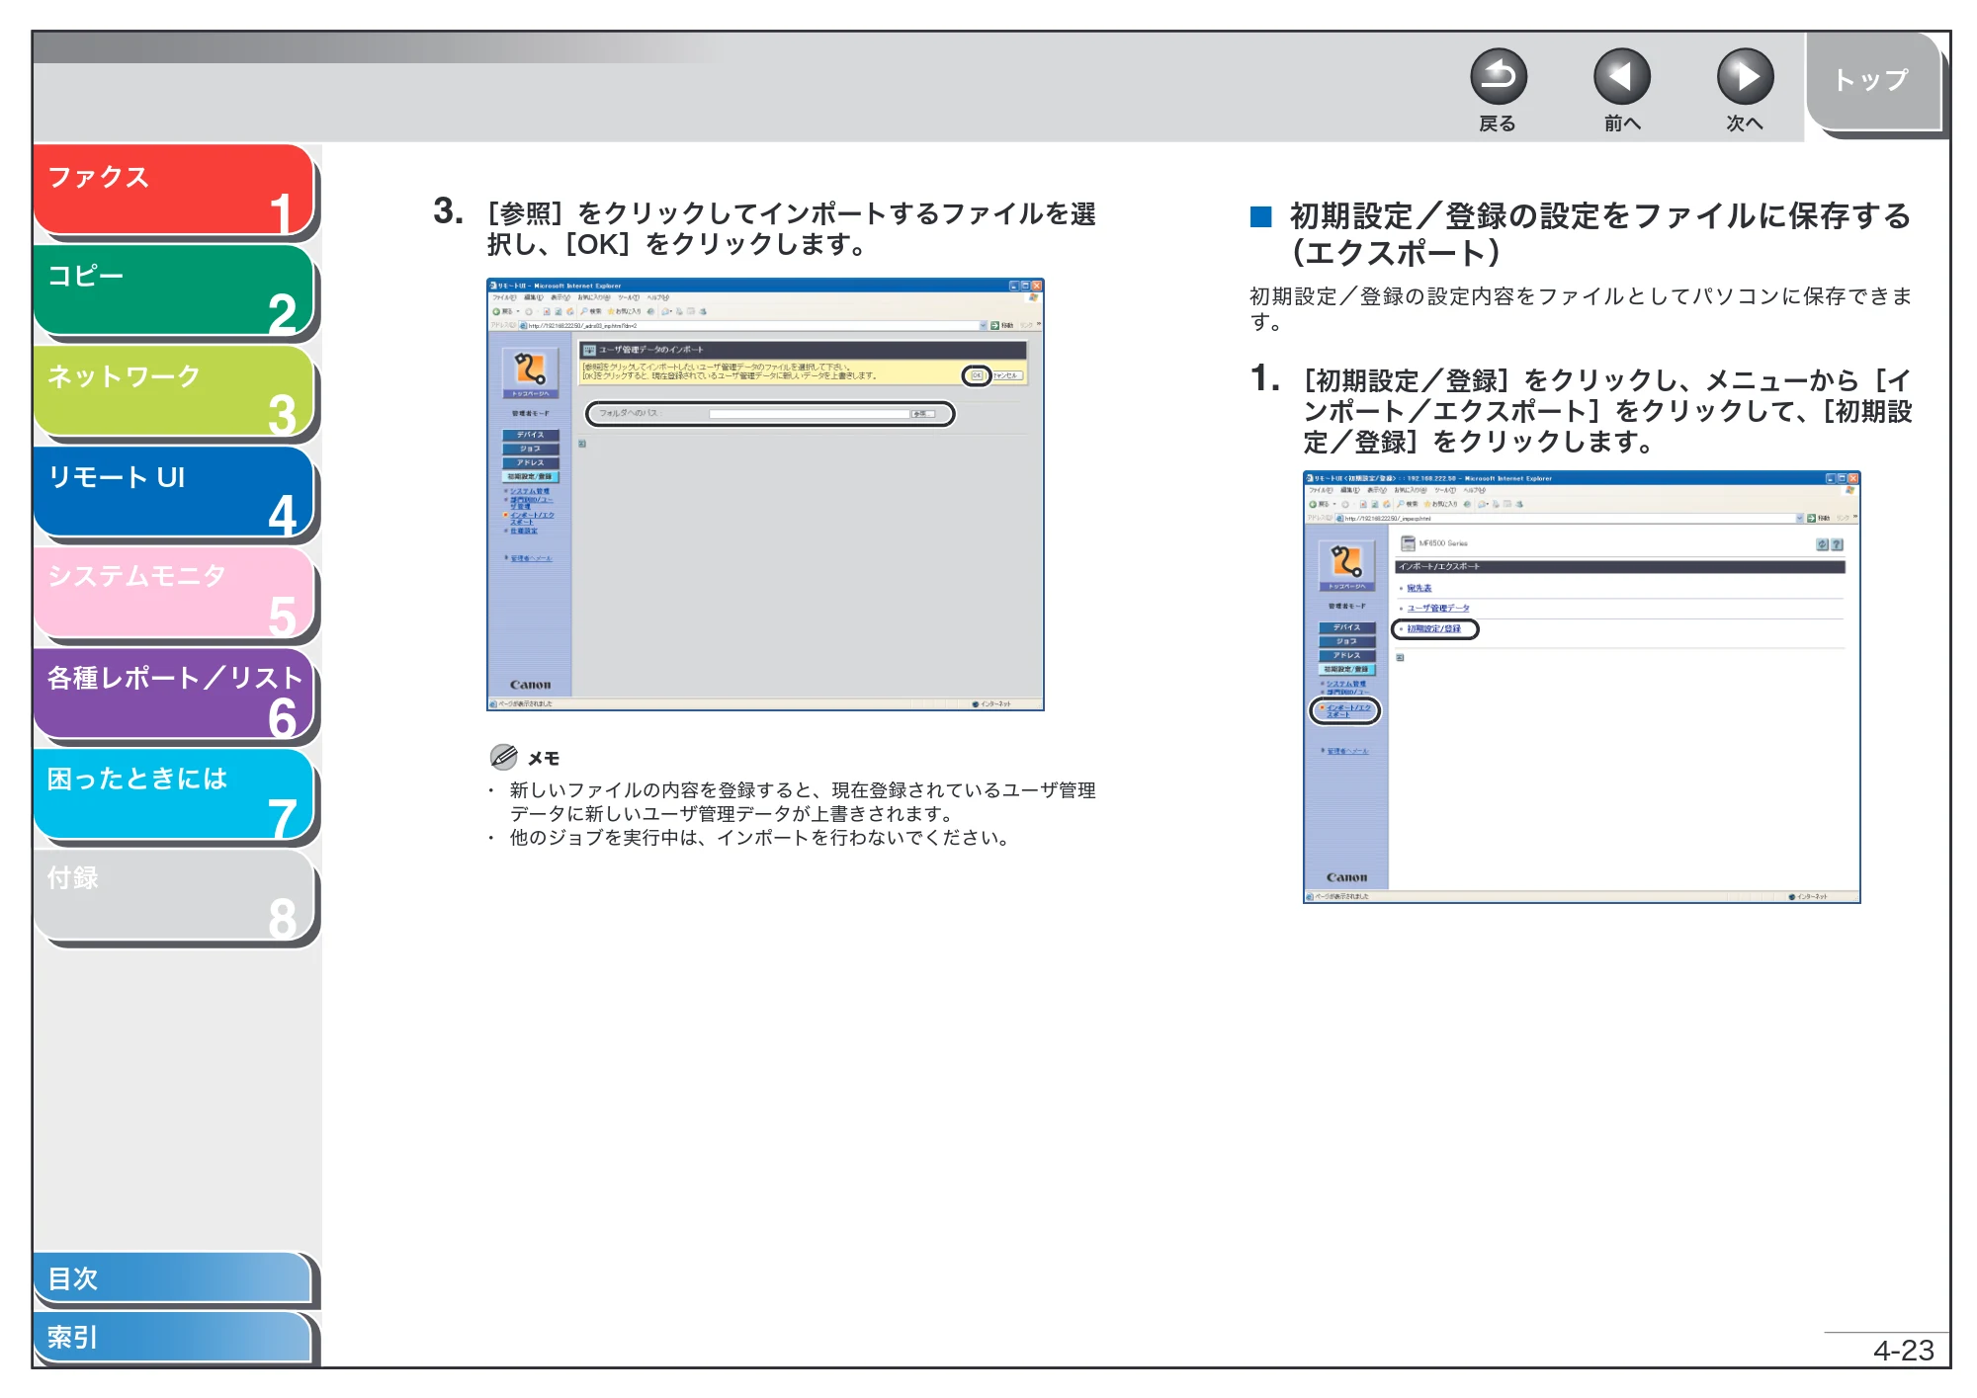Screen dimensions: 1977x1398
Task: Open chapter 5 システムモニタ tab
Action: (174, 593)
